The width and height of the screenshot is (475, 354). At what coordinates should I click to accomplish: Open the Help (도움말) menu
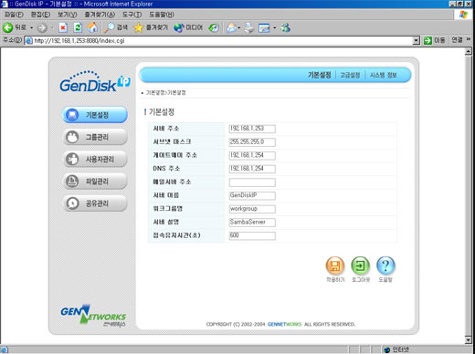[162, 15]
